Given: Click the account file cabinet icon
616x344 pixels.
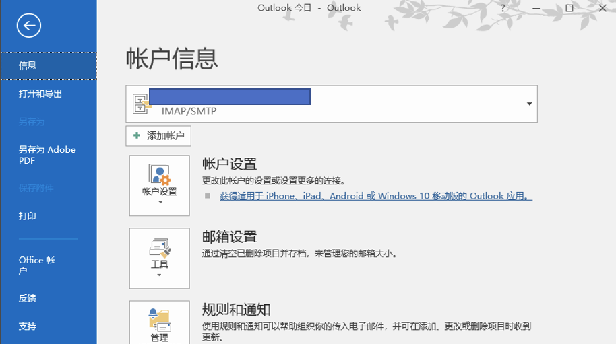Looking at the screenshot, I should [141, 104].
